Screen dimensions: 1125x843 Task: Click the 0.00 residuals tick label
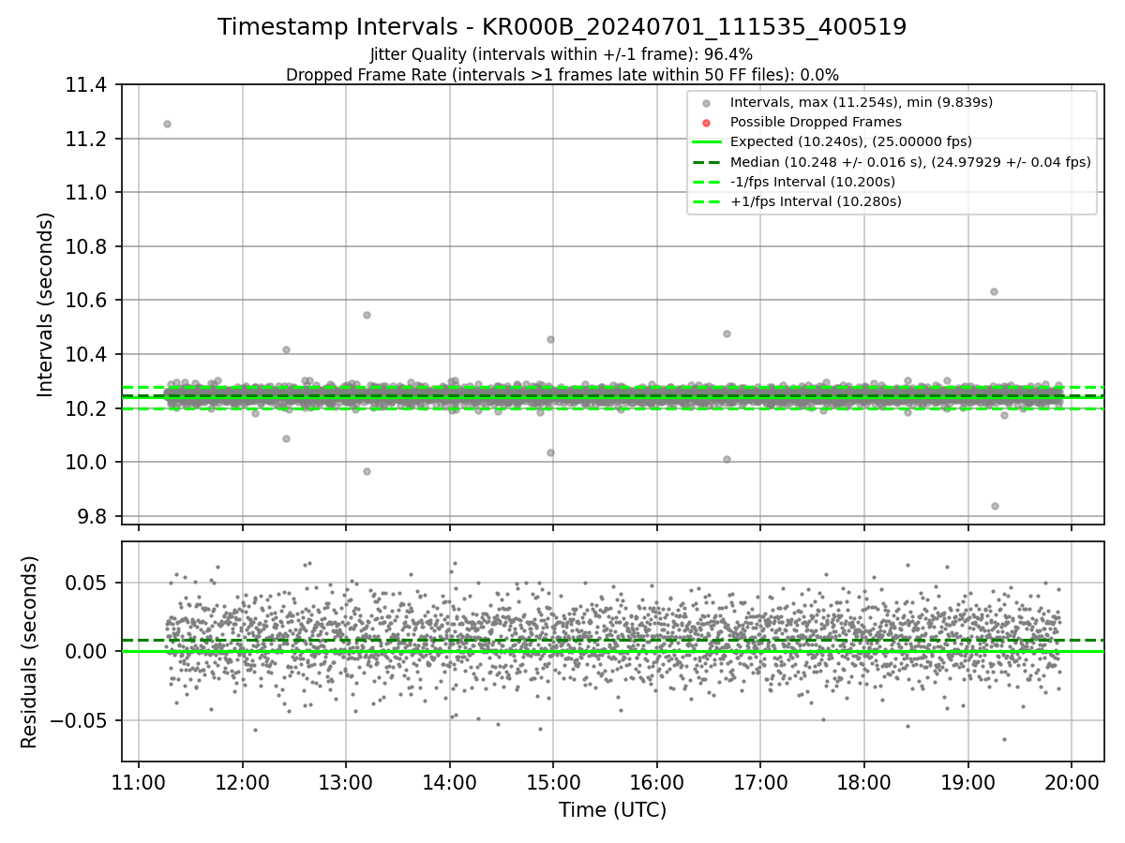[87, 651]
